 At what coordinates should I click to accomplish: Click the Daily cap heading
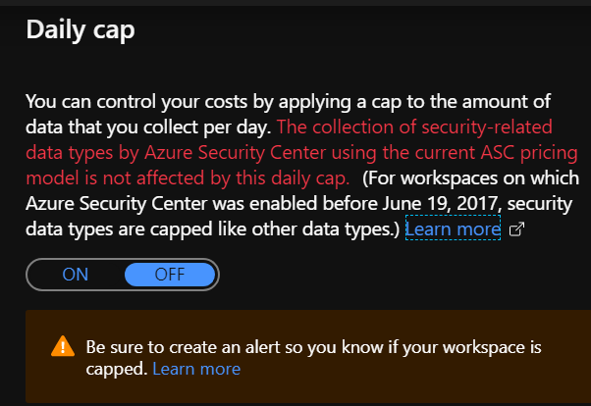click(81, 29)
